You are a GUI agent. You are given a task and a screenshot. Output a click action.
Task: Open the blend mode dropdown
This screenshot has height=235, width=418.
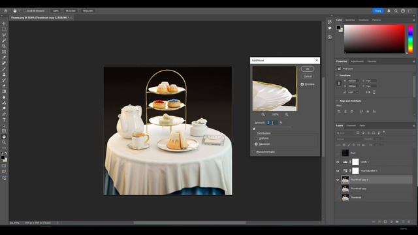[x=349, y=139]
